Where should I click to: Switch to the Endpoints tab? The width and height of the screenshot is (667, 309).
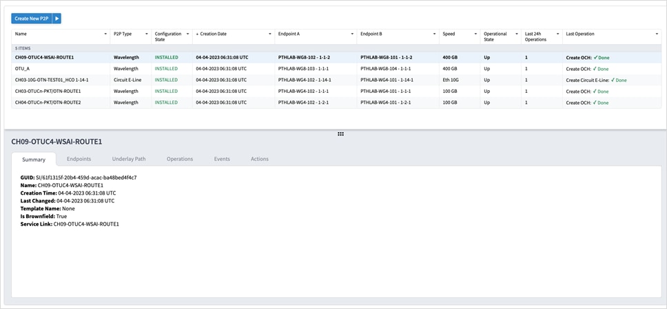(x=79, y=159)
